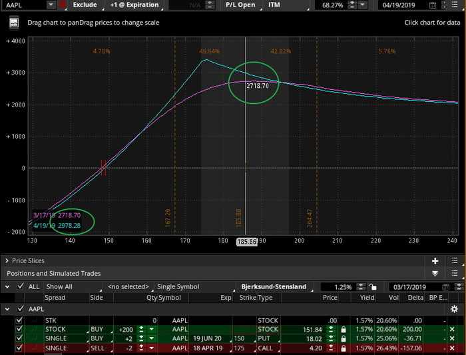Open dropdown arrow next to 68.27%
The width and height of the screenshot is (466, 355).
(x=362, y=5)
